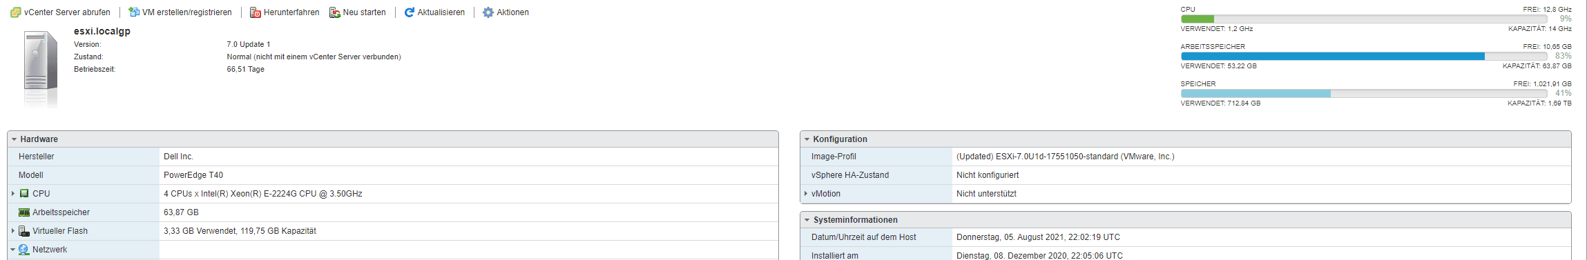This screenshot has height=260, width=1587.
Task: Click the 41% storage percentage
Action: [x=1564, y=93]
